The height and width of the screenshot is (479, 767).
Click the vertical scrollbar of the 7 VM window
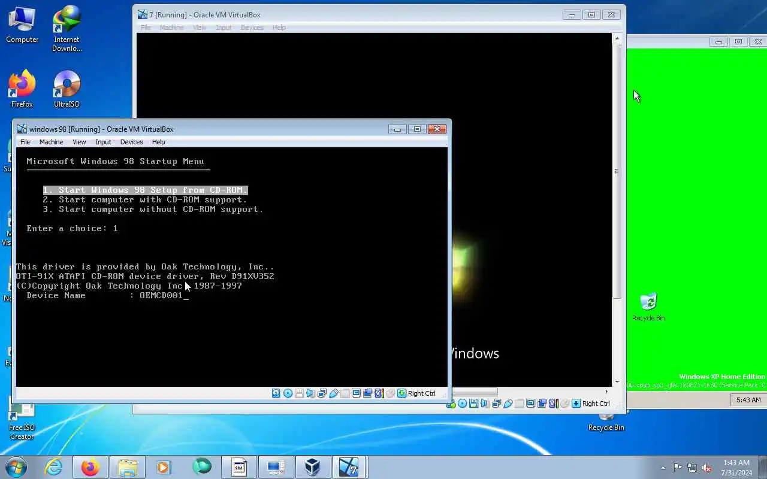tap(617, 210)
